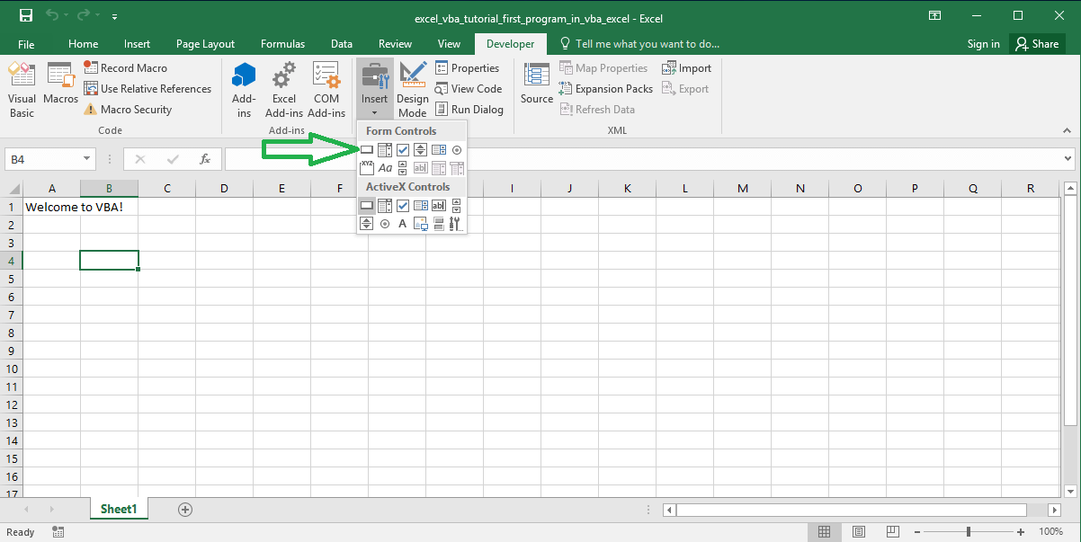Click Record Macro

point(125,67)
